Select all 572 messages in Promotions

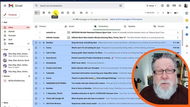point(126,19)
